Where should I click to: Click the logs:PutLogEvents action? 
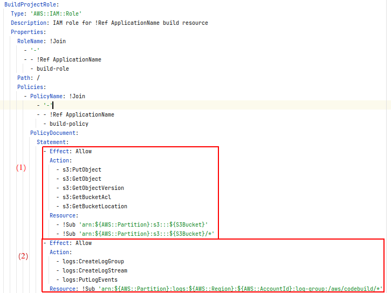(x=90, y=280)
